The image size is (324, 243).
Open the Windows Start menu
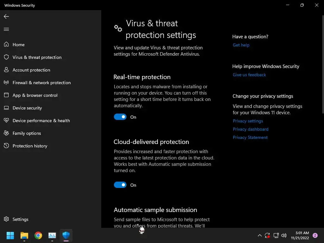[10, 235]
